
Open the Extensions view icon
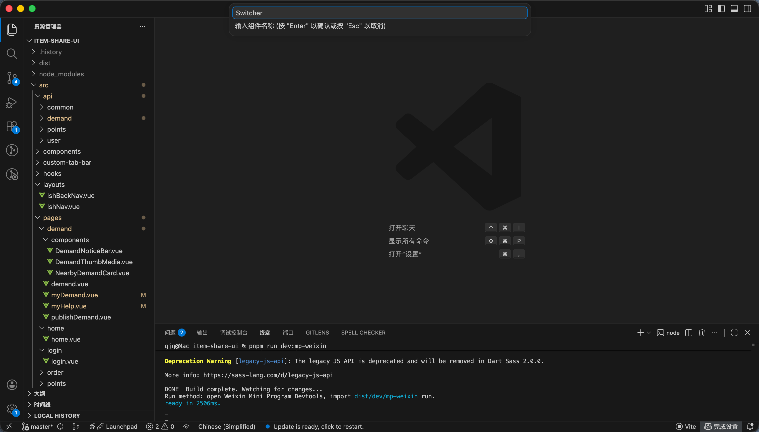(12, 126)
